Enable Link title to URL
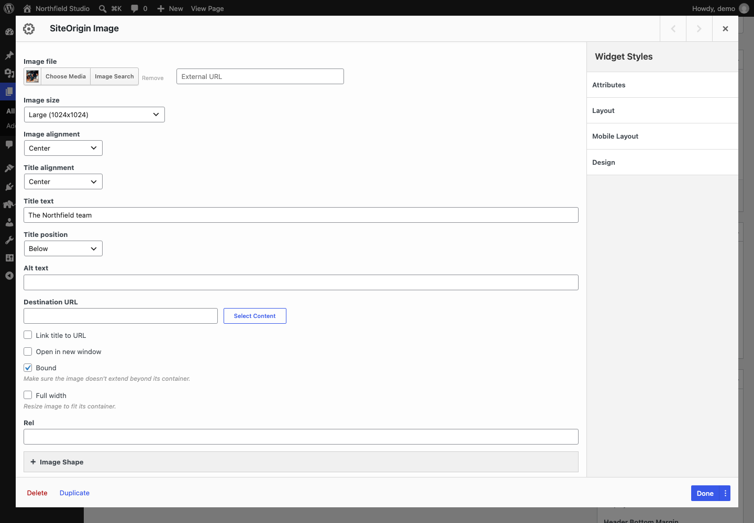The height and width of the screenshot is (523, 754). pyautogui.click(x=28, y=335)
